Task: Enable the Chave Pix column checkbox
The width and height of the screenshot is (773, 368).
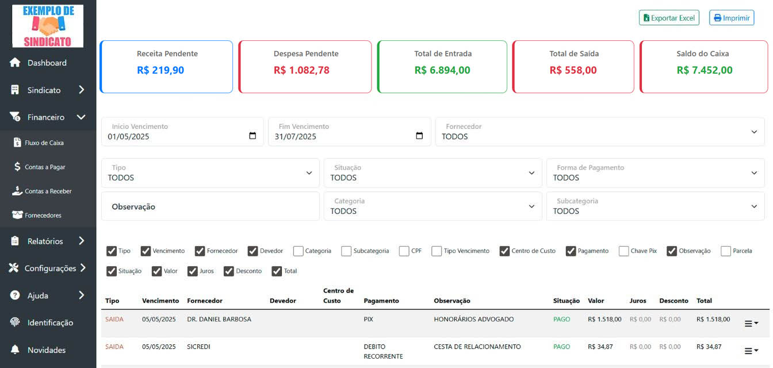Action: (x=623, y=251)
